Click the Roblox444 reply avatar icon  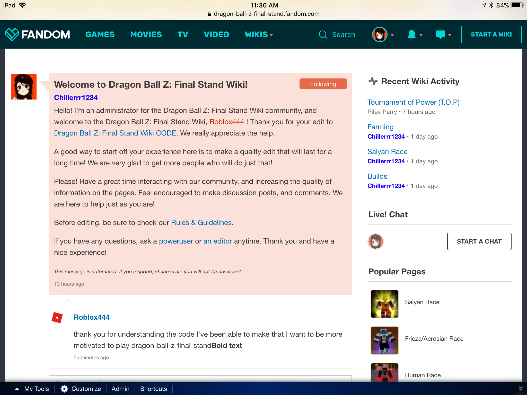pyautogui.click(x=57, y=318)
